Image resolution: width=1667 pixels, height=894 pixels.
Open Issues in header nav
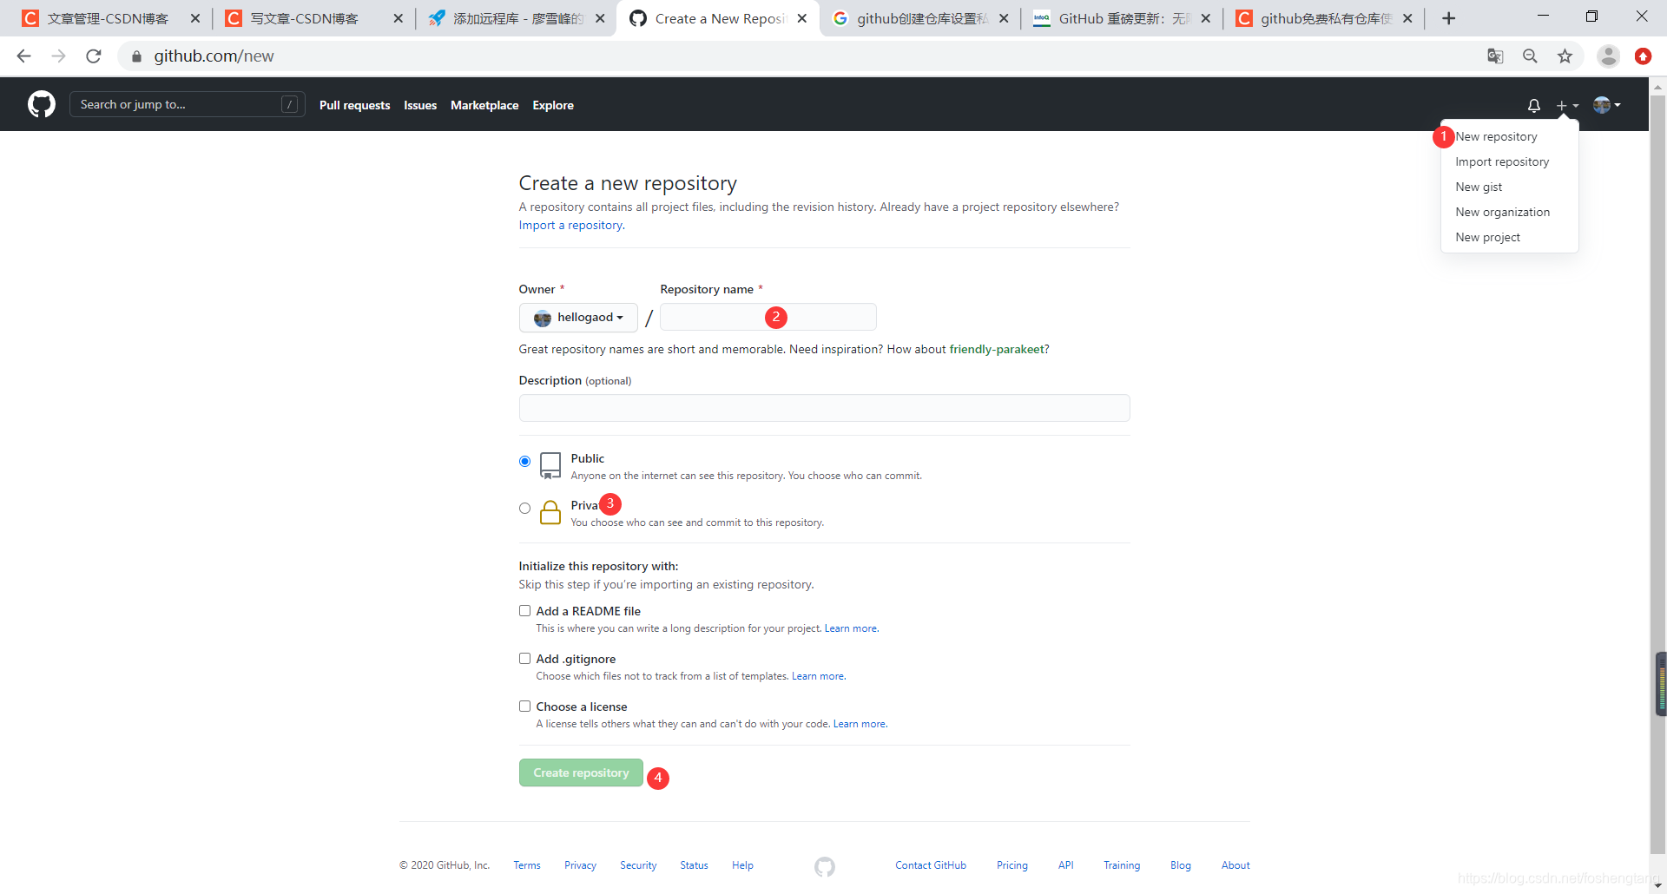420,105
